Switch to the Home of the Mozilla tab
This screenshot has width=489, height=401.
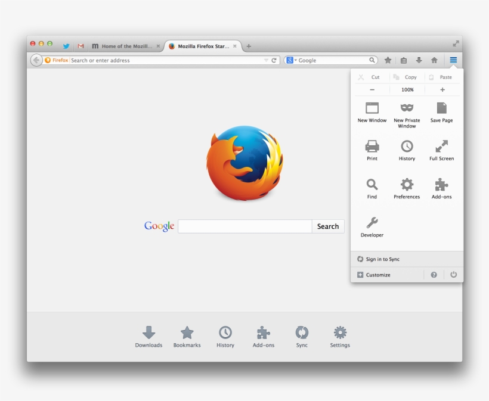click(x=126, y=46)
